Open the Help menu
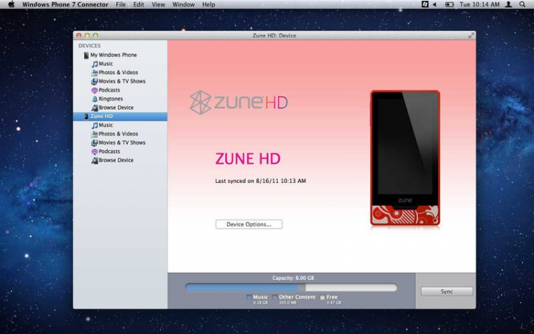 pos(209,4)
